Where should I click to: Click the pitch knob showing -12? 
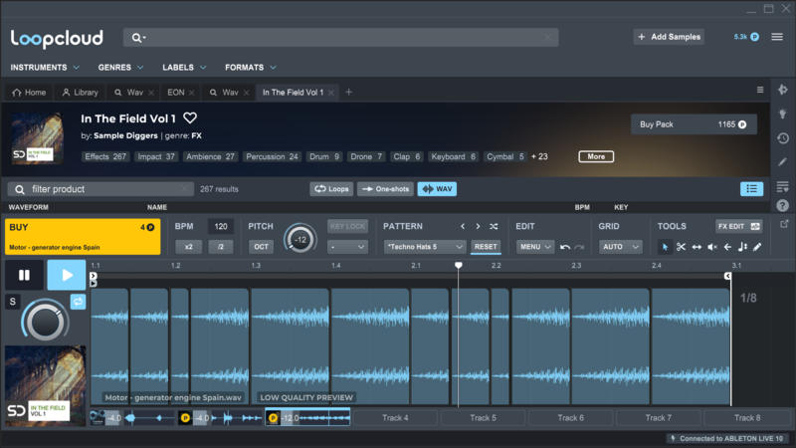pos(299,239)
